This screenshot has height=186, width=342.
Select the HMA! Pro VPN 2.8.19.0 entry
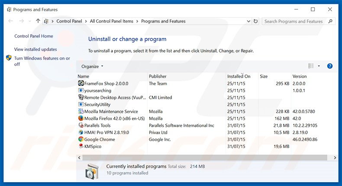(106, 132)
